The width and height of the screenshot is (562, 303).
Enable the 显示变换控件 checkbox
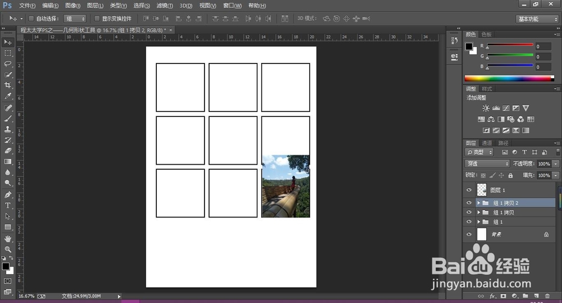97,19
